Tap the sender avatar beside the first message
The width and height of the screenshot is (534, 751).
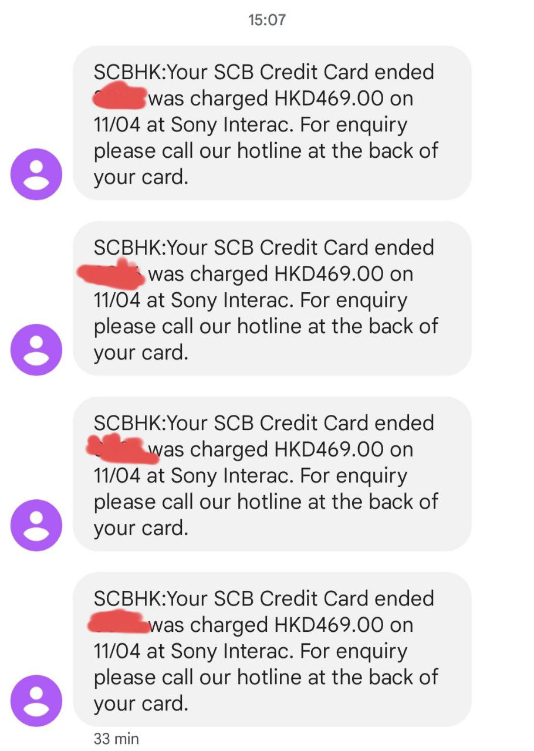pos(36,174)
